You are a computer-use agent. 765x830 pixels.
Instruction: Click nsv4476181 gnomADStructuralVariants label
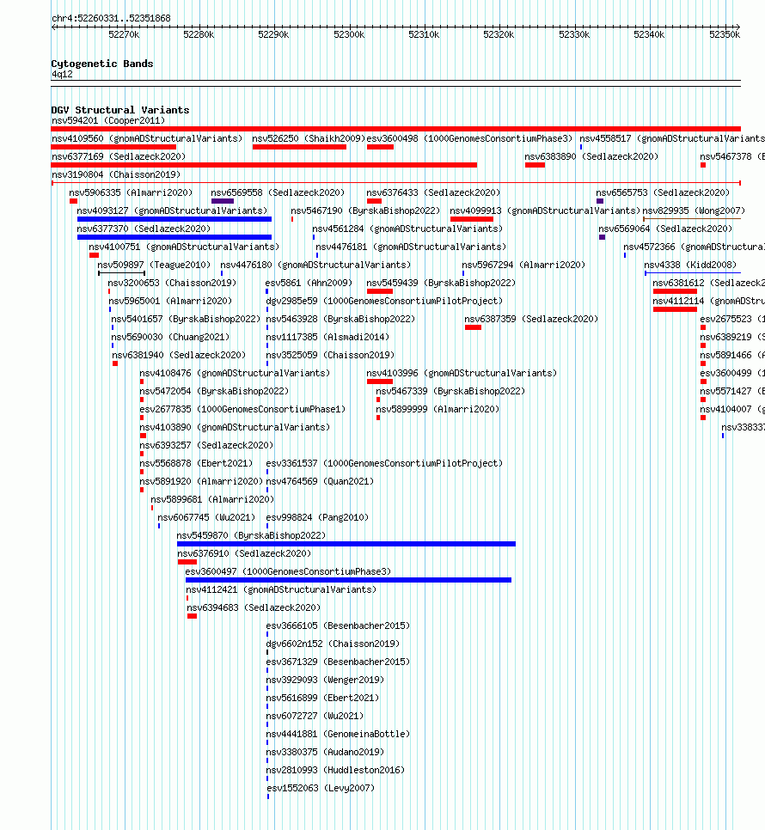[411, 247]
